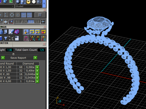Click the blue funnel filter icon
Screen dimensions: 146x109
click(x=6, y=38)
